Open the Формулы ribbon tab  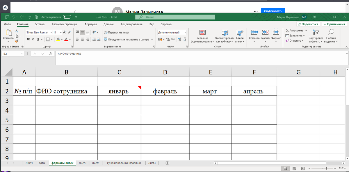click(x=90, y=24)
